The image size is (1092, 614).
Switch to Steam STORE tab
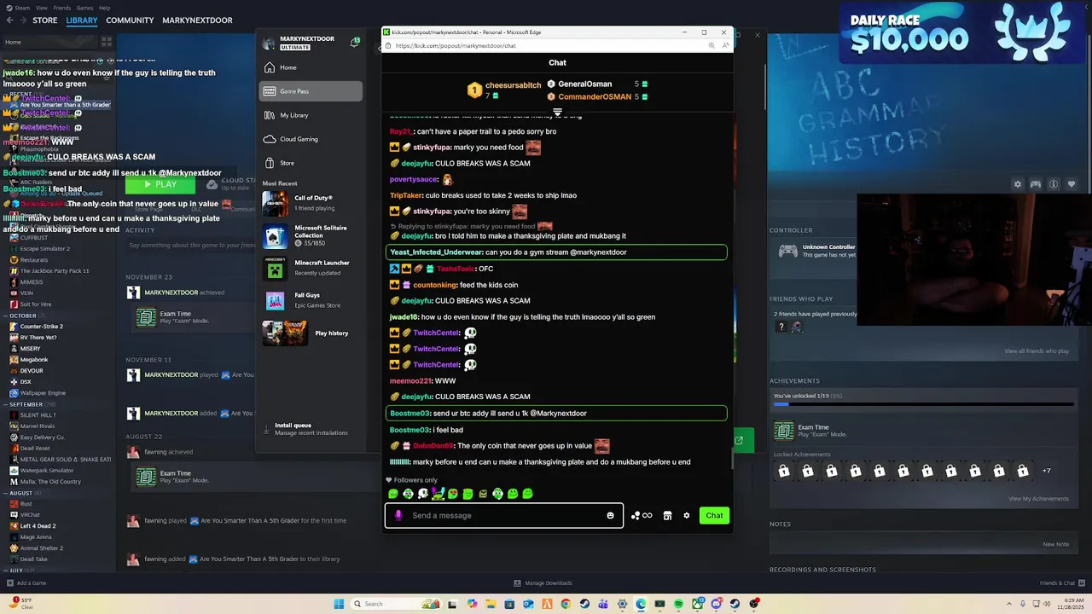point(44,20)
